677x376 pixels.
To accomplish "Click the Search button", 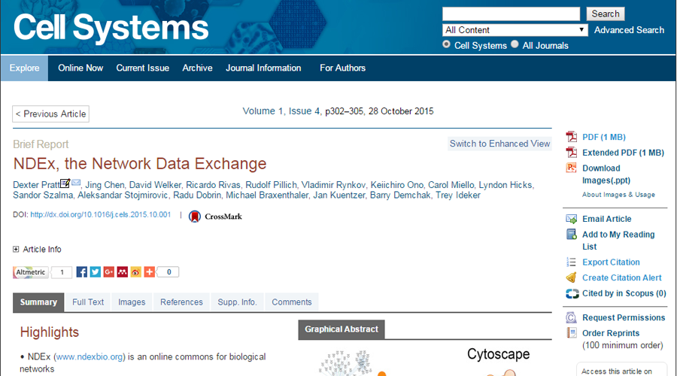I will (606, 14).
